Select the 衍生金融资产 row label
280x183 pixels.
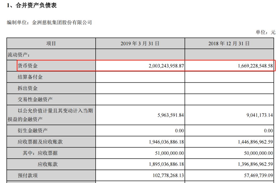[32, 131]
